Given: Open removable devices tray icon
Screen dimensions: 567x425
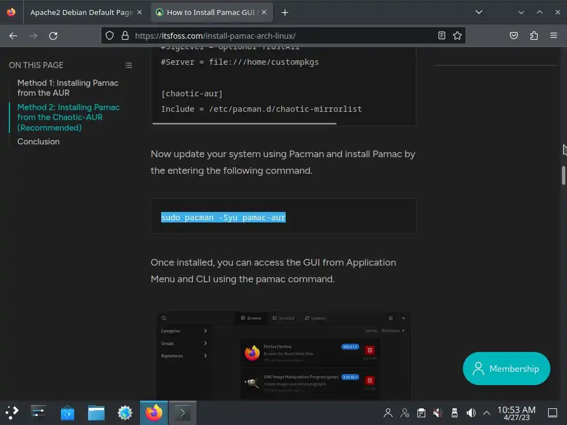Looking at the screenshot, I should pyautogui.click(x=455, y=413).
